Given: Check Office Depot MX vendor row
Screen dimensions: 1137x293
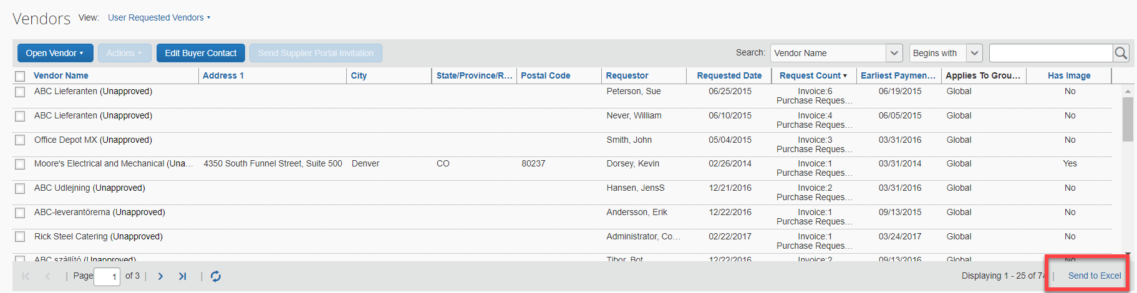Looking at the screenshot, I should [x=20, y=140].
